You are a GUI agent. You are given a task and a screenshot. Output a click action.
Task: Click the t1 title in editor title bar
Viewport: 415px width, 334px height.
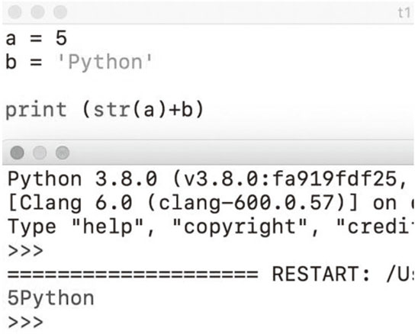(404, 12)
